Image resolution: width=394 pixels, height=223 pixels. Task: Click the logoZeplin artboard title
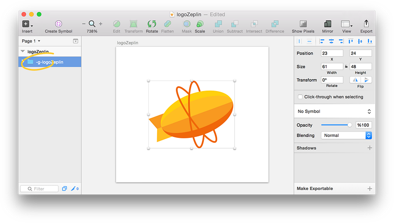pos(128,43)
